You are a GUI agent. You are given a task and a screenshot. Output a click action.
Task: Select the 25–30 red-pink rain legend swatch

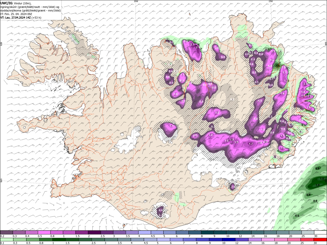(307, 240)
